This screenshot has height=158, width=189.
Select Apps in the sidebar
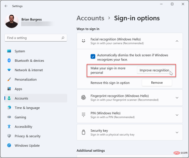point(36,89)
